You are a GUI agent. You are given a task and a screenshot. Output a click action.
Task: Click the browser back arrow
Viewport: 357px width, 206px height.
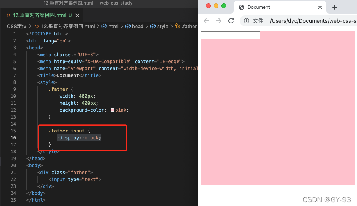(206, 21)
